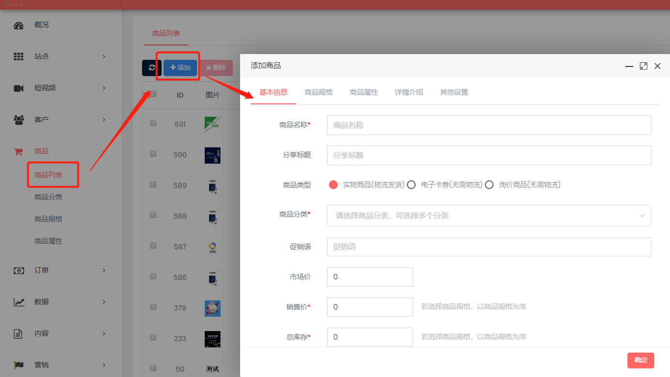This screenshot has width=670, height=377.
Task: Toggle the select-all checkbox in table header
Action: 153,94
